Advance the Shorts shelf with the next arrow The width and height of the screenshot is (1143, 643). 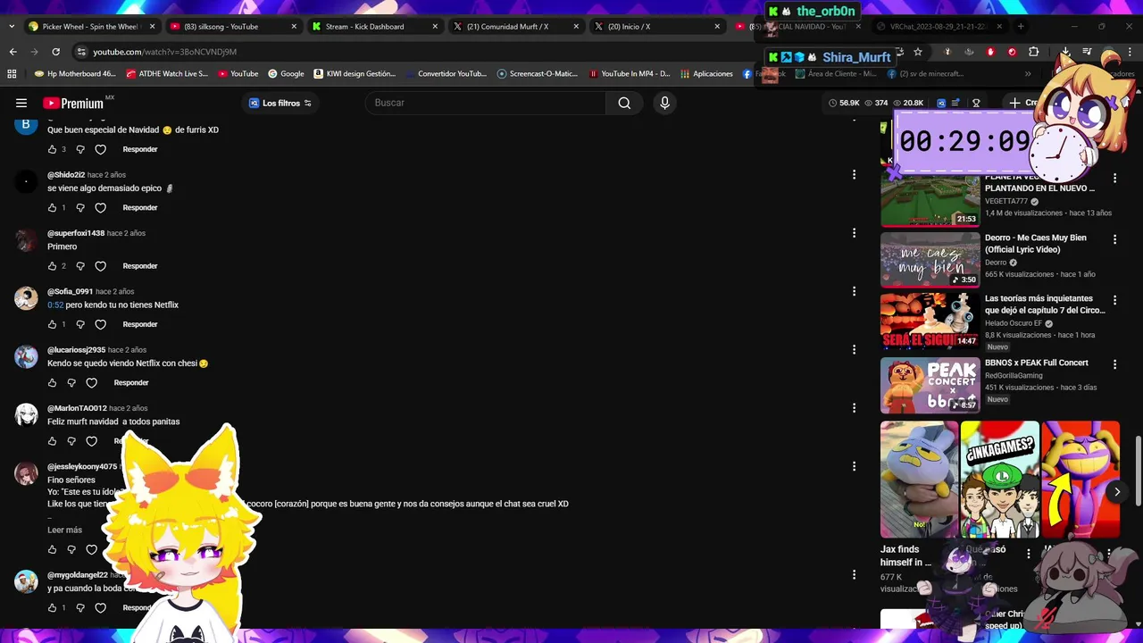click(x=1116, y=492)
